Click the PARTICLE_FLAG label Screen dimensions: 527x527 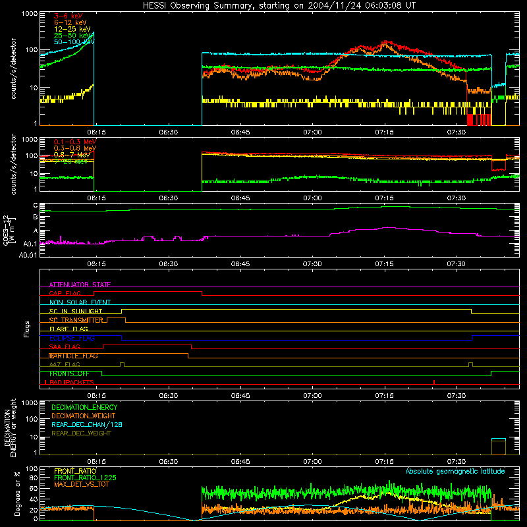tap(73, 356)
